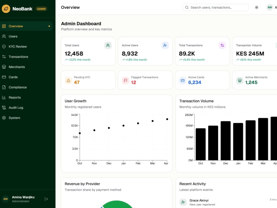The image size is (277, 208).
Task: Click the Merchants storefront icon in sidebar
Action: 4,67
